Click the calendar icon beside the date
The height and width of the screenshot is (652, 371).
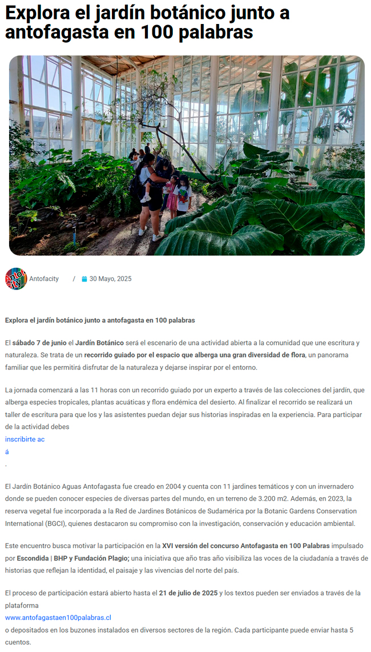click(x=84, y=279)
